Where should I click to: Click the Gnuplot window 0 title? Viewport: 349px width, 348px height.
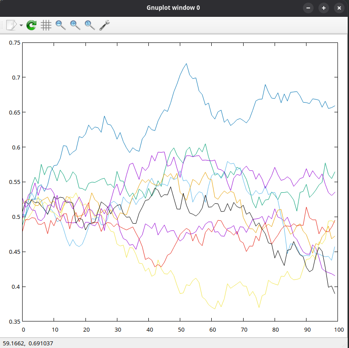pyautogui.click(x=173, y=8)
